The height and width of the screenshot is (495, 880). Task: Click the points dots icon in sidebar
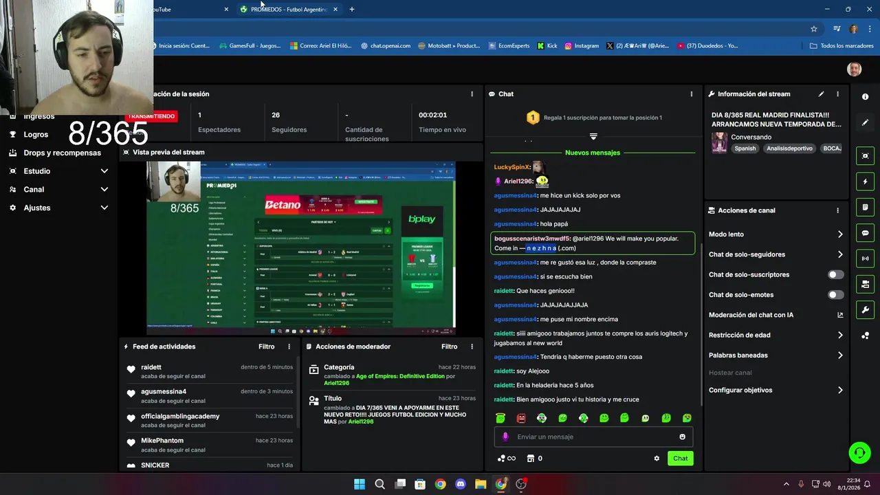click(865, 335)
